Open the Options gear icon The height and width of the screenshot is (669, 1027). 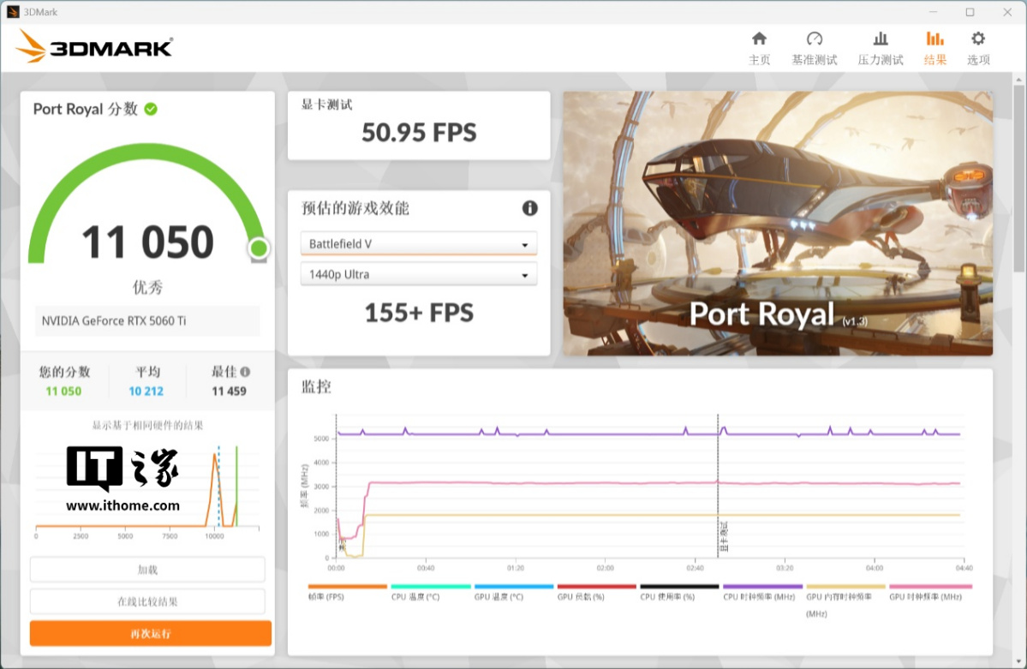tap(978, 39)
